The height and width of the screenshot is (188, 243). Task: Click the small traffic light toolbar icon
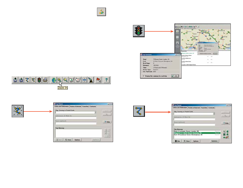(39, 80)
